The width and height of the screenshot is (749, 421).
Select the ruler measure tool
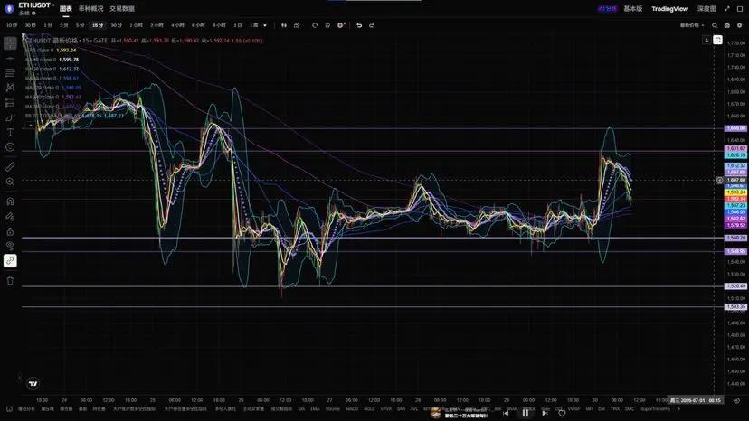point(10,166)
